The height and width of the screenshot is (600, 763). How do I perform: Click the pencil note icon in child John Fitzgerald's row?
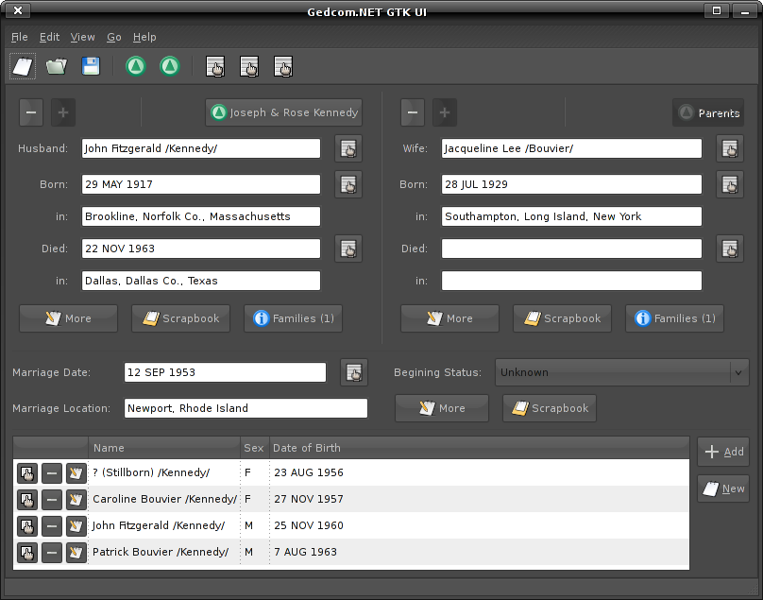click(76, 525)
